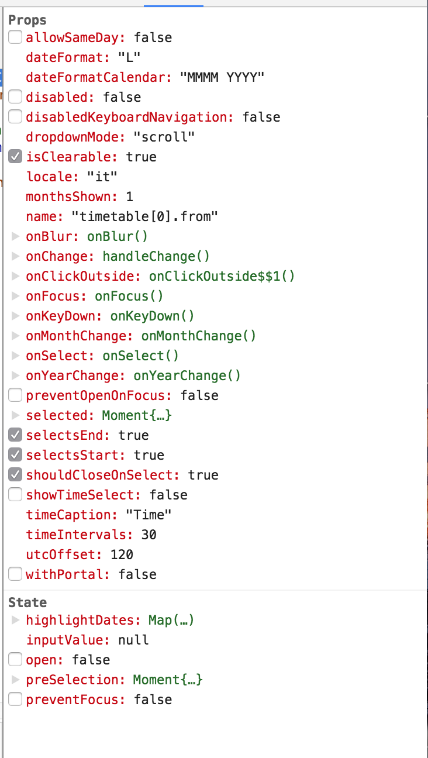Uncheck the selectsStart checkbox

coord(15,454)
